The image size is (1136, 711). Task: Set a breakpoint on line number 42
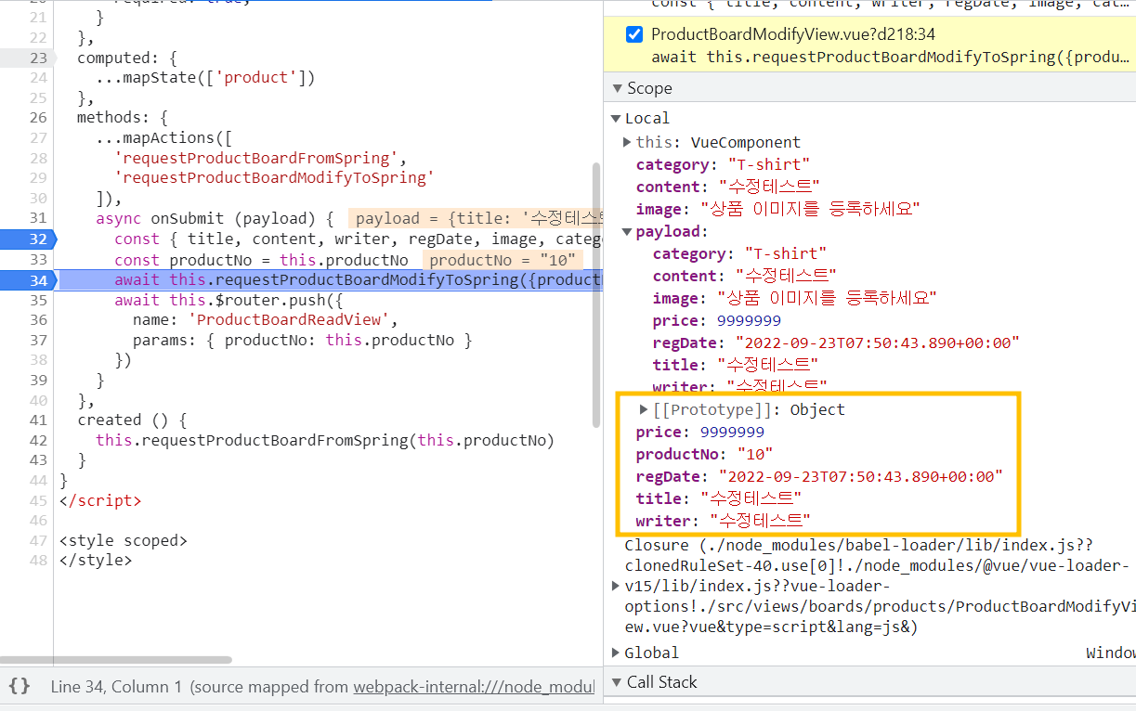38,440
